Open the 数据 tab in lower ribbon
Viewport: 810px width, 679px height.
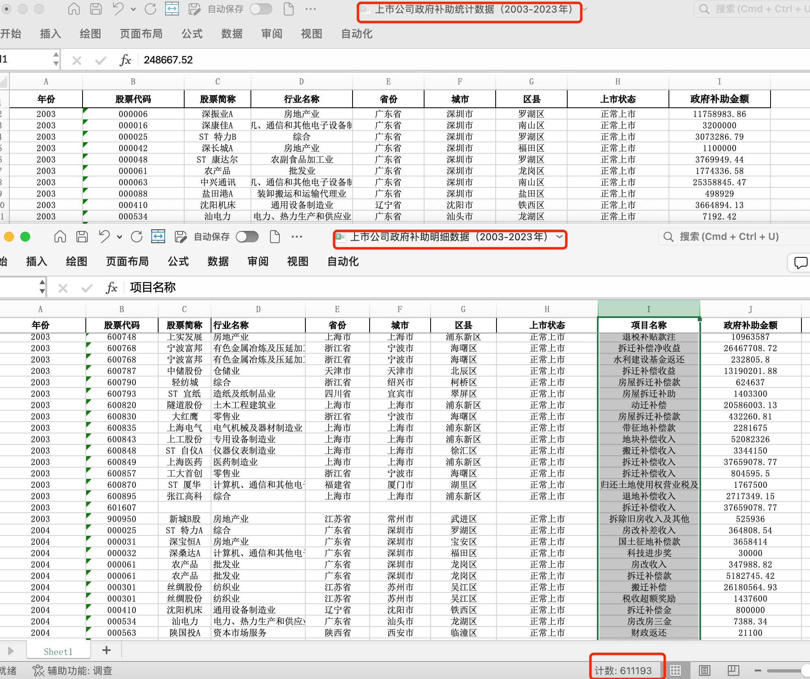coord(218,261)
